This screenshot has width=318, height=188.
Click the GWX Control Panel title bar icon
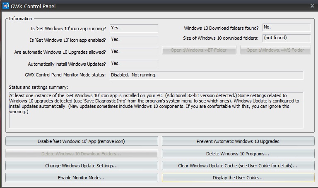click(6, 6)
